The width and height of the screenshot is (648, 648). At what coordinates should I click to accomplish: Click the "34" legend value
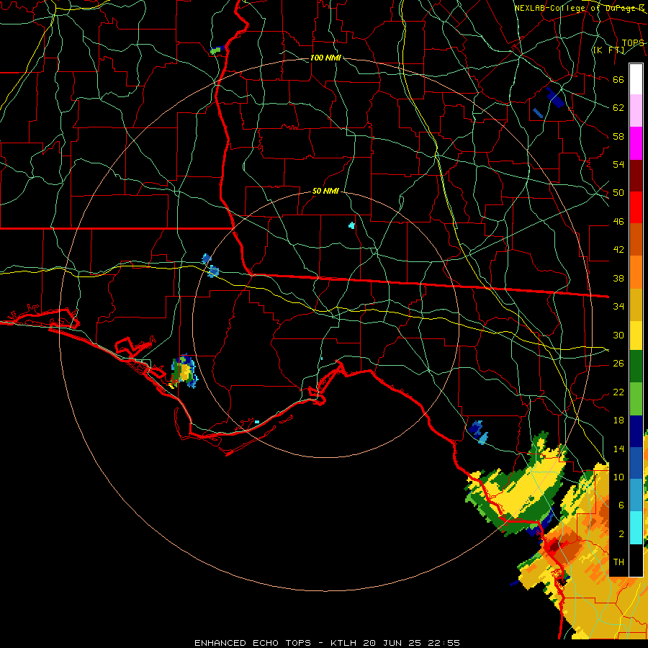pos(618,306)
